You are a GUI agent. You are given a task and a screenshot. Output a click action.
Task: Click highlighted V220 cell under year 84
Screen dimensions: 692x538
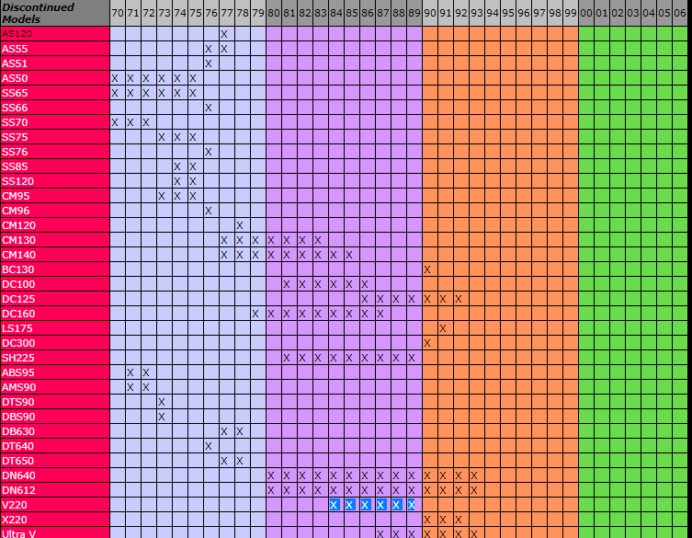(x=335, y=505)
